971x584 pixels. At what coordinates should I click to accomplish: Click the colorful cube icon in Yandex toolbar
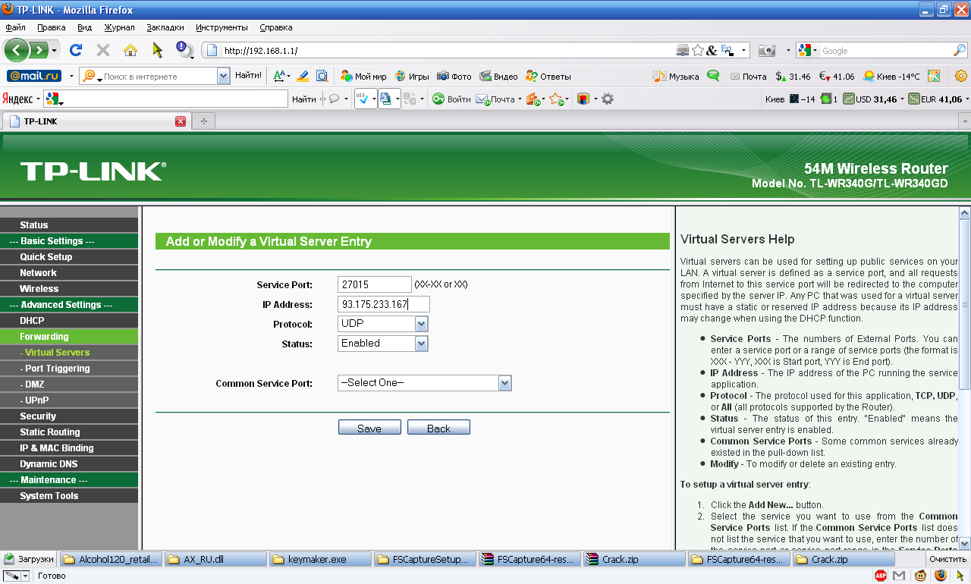[x=583, y=99]
